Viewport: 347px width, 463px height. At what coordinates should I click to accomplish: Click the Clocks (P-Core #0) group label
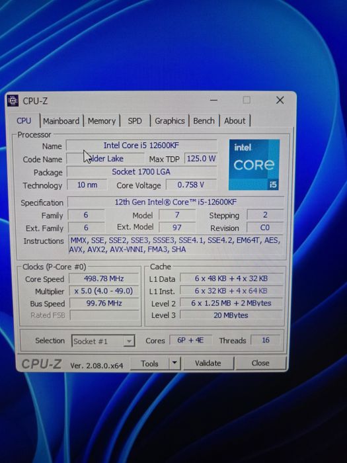[x=54, y=267]
